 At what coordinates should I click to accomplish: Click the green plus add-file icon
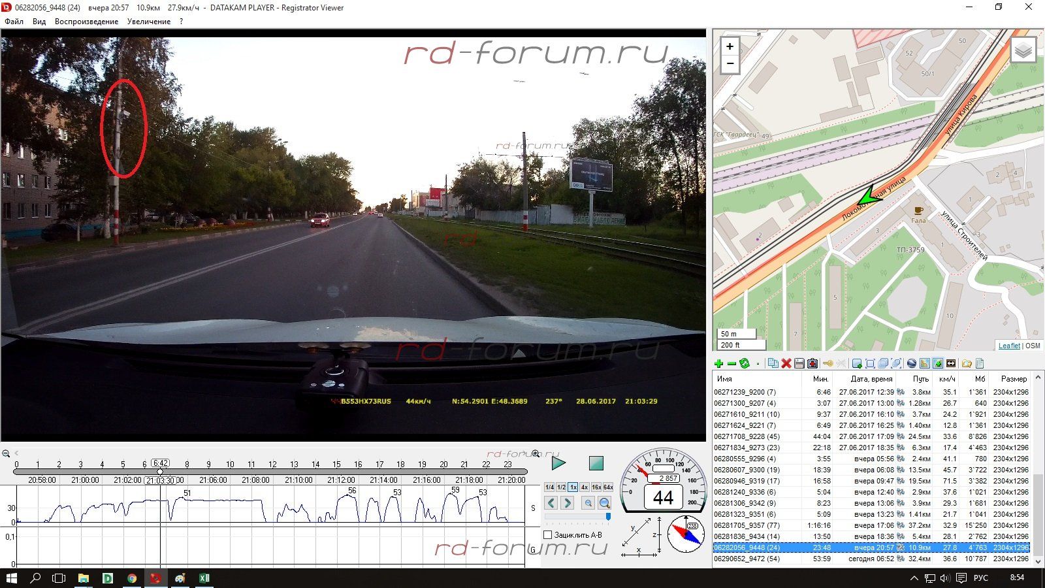[718, 364]
